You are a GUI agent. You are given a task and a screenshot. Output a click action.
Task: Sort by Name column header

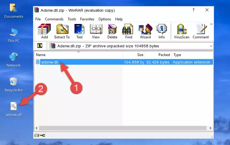78,55
